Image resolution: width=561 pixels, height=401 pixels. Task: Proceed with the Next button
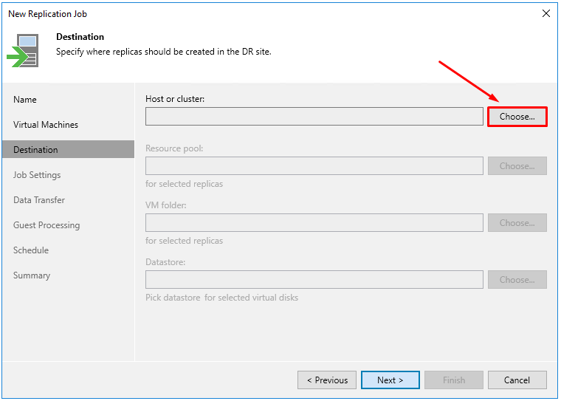click(x=390, y=380)
